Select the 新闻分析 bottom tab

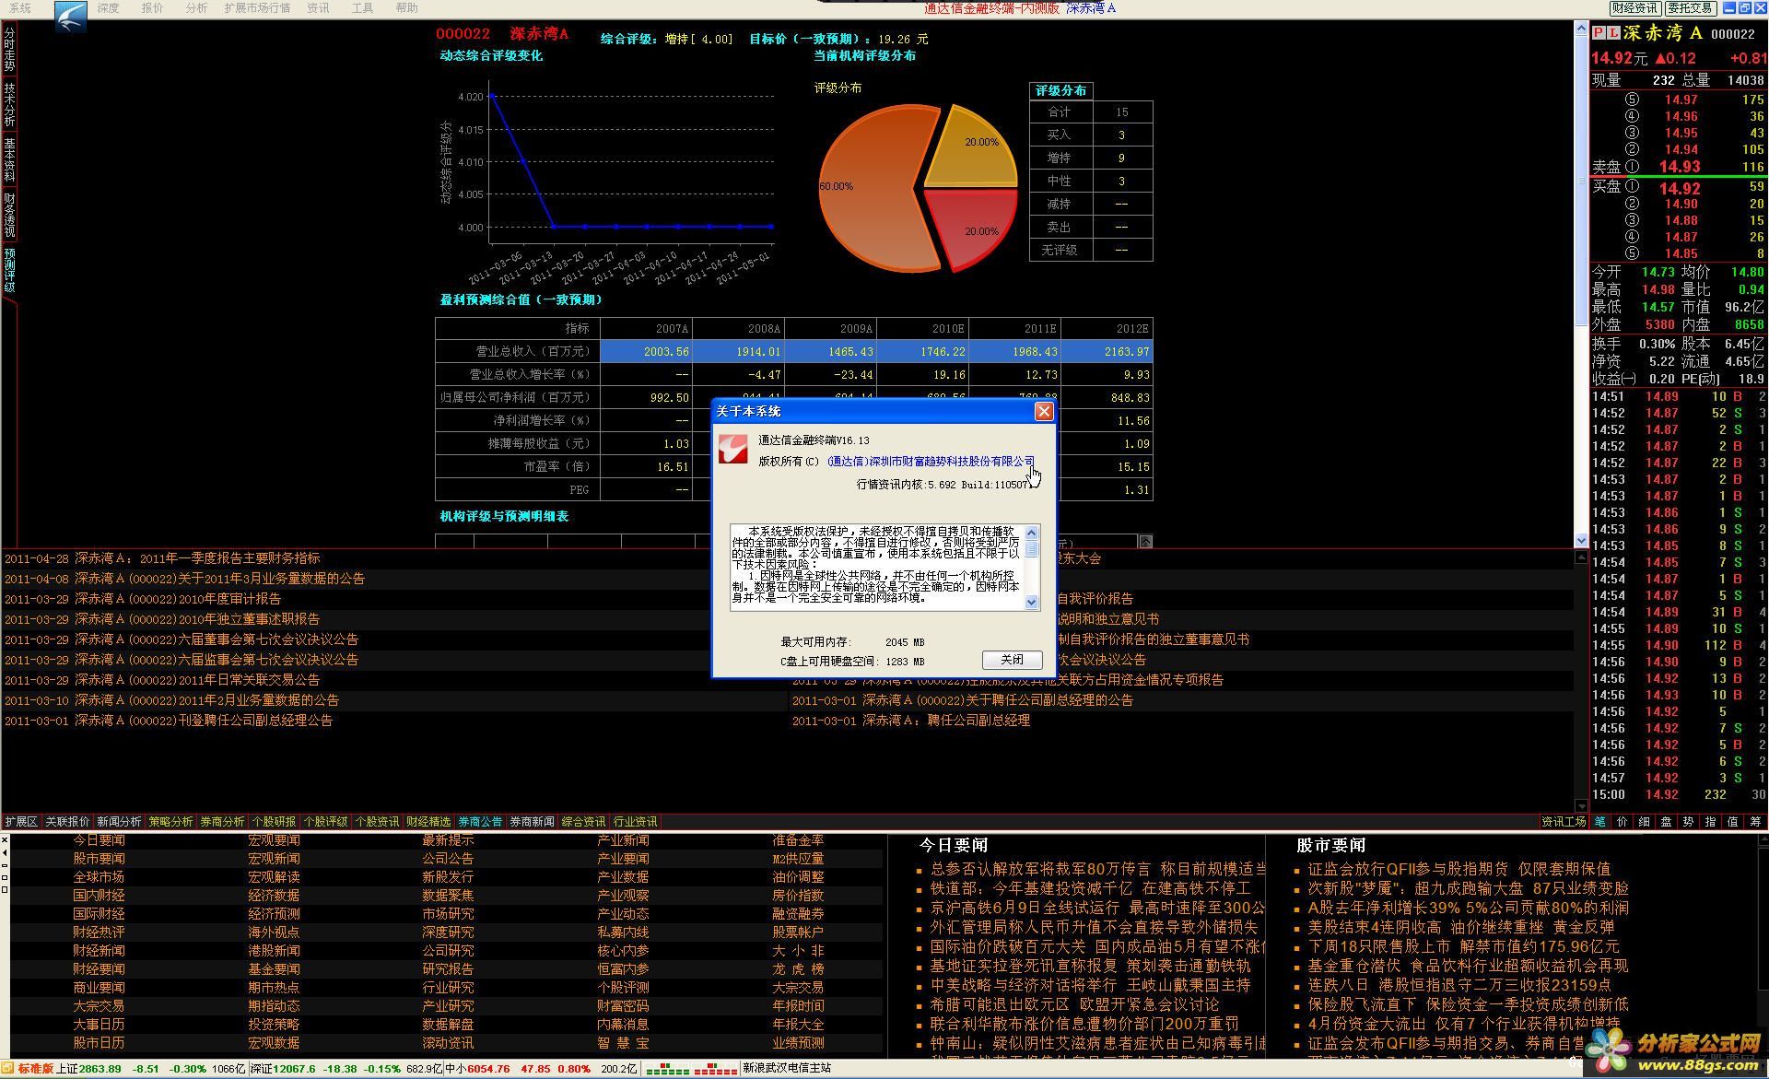tap(120, 822)
